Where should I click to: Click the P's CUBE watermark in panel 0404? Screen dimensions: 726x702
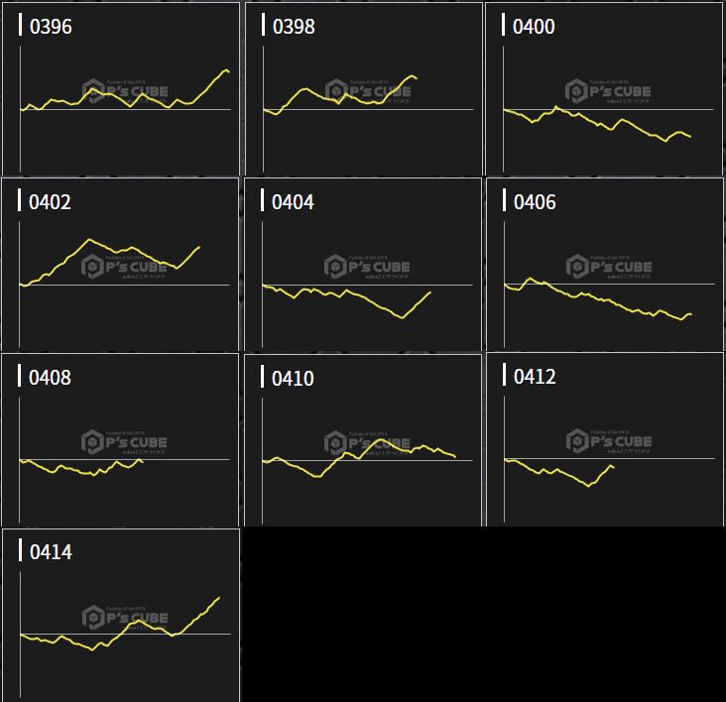tap(367, 266)
